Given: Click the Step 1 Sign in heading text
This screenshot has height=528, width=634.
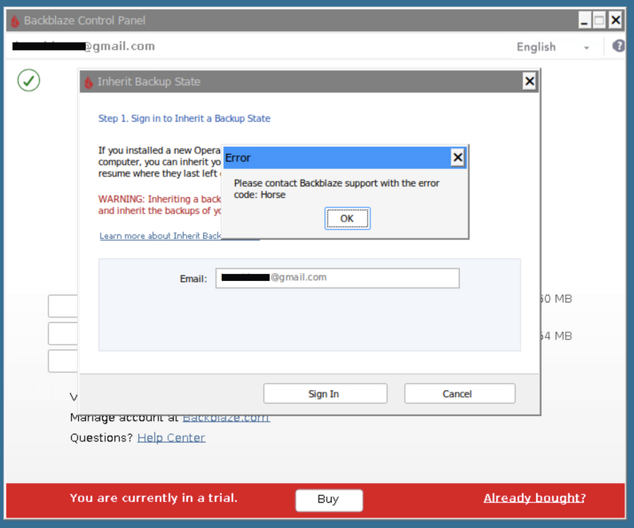Looking at the screenshot, I should coord(184,118).
